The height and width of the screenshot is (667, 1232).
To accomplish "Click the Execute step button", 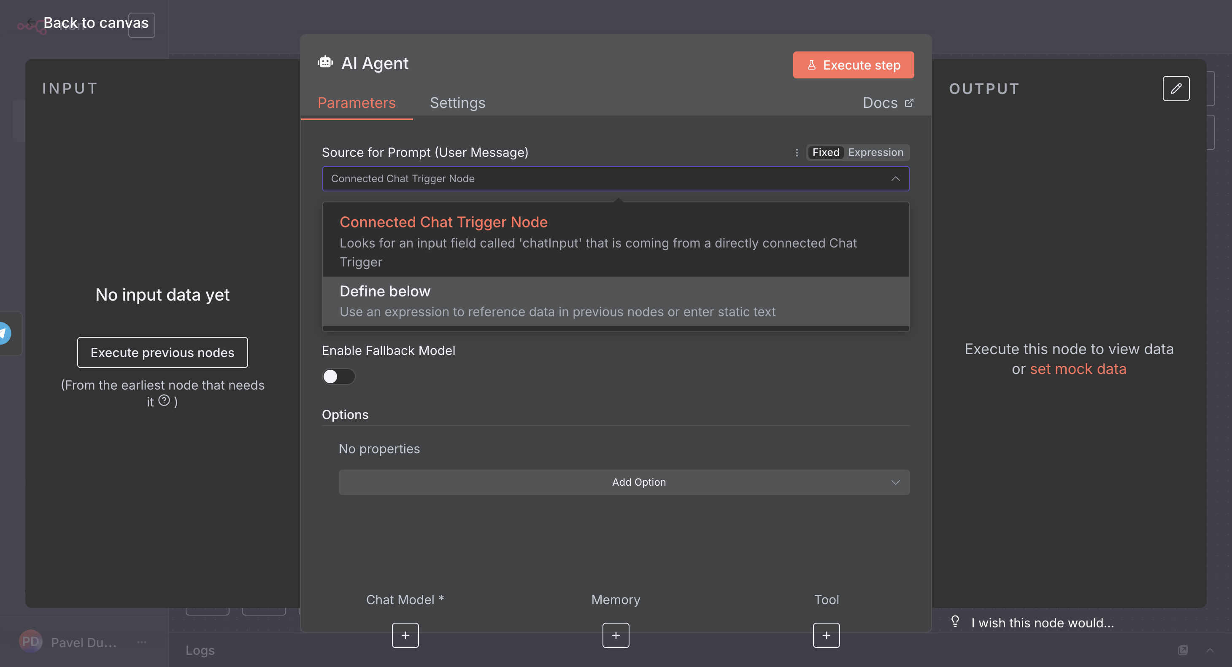I will coord(853,65).
